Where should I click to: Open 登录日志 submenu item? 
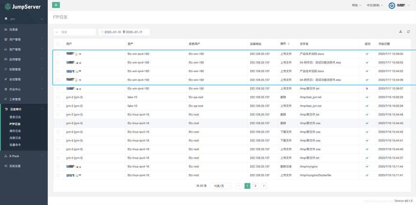pyautogui.click(x=15, y=117)
